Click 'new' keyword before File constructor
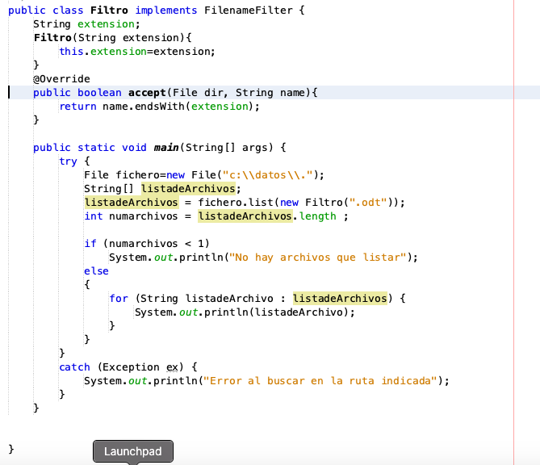The image size is (540, 465). [176, 175]
